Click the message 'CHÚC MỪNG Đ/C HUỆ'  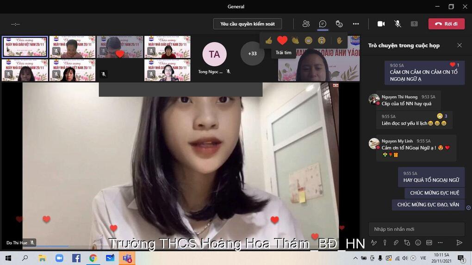click(x=435, y=193)
